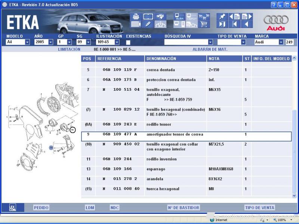Click the exit door icon

tap(222, 24)
